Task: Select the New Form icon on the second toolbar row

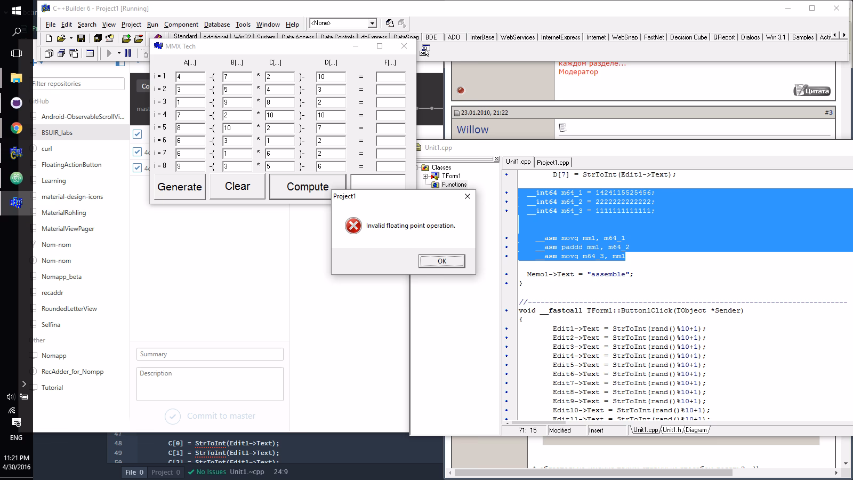Action: pyautogui.click(x=89, y=53)
